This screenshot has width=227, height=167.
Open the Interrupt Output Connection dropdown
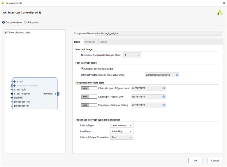122,137
